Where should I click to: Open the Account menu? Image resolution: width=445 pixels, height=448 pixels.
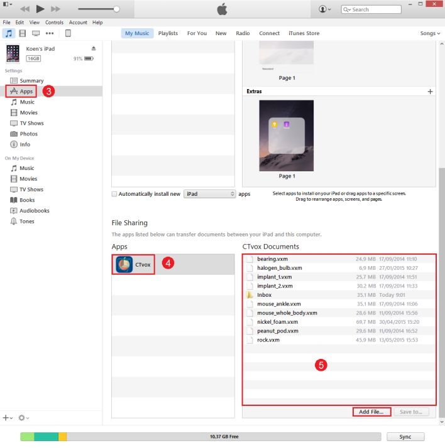click(x=78, y=23)
